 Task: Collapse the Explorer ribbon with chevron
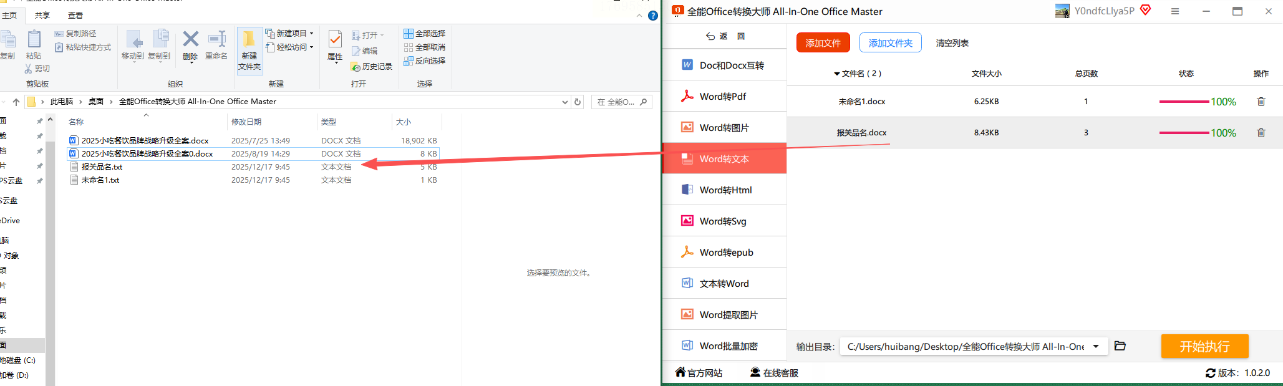(x=639, y=16)
